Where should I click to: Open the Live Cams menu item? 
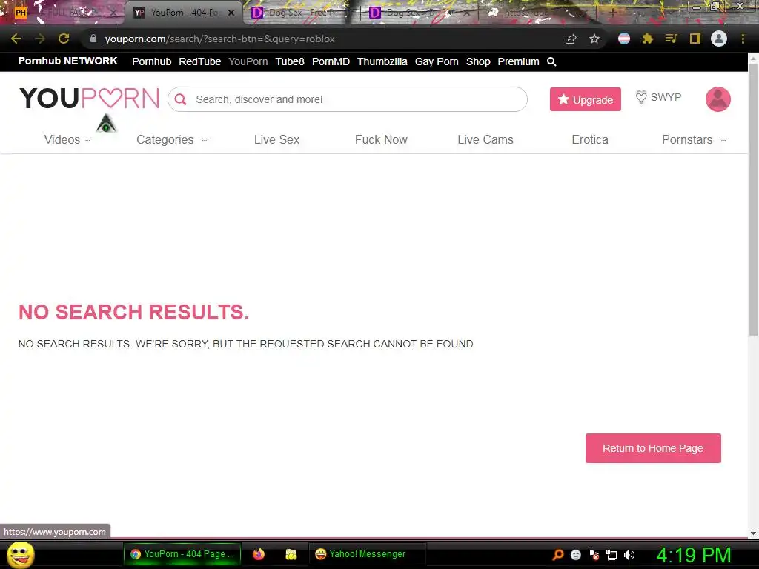[485, 139]
